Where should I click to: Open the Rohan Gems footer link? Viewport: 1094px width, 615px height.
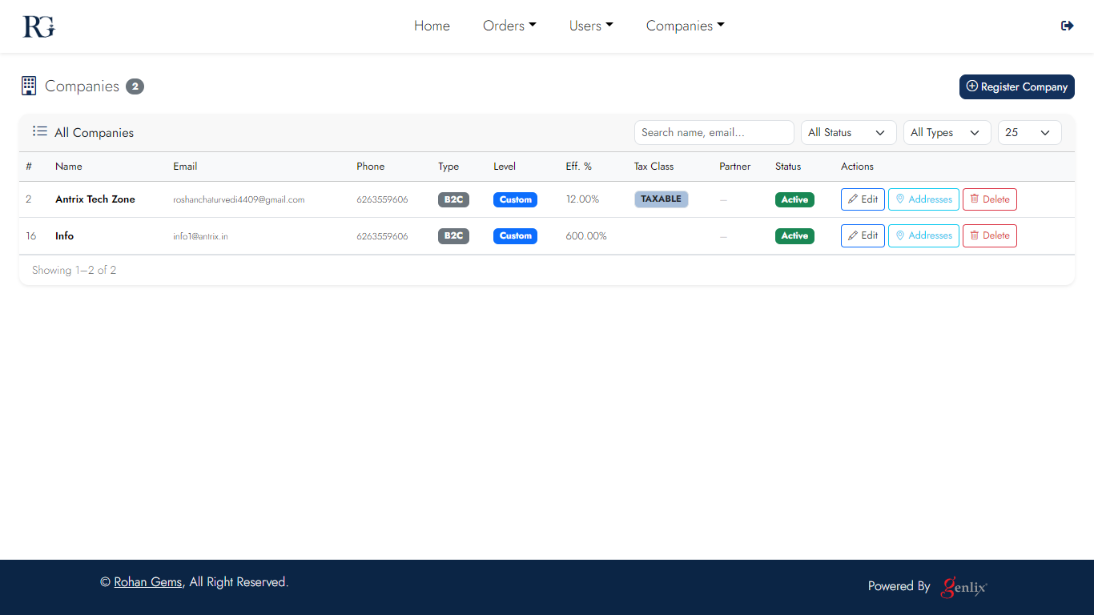(x=147, y=582)
